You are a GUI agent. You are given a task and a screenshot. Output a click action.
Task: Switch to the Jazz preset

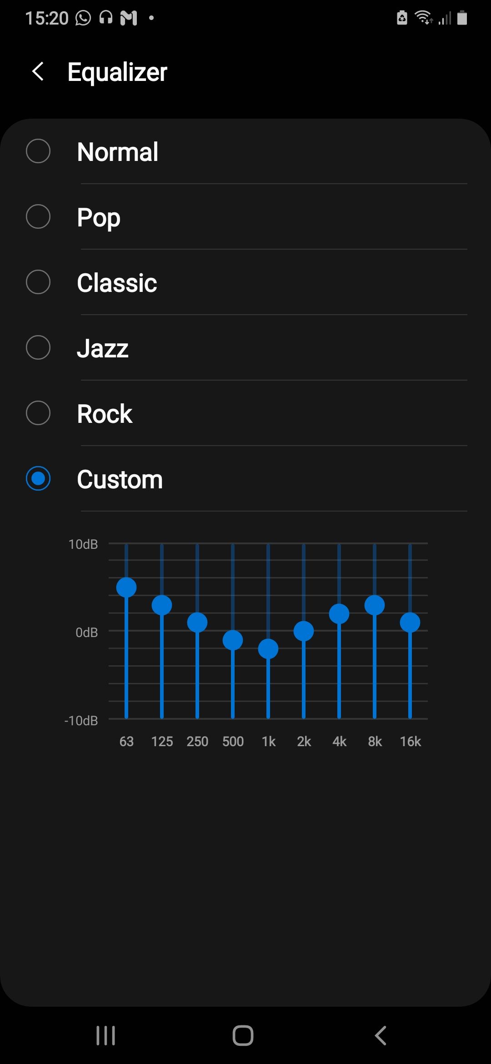point(38,347)
